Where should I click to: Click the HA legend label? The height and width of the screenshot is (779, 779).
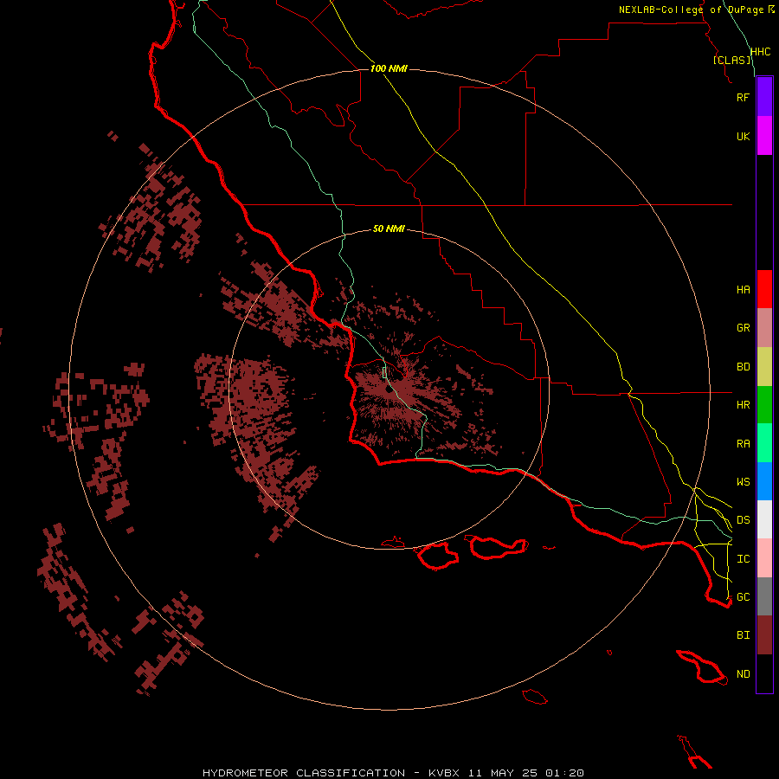pos(743,289)
